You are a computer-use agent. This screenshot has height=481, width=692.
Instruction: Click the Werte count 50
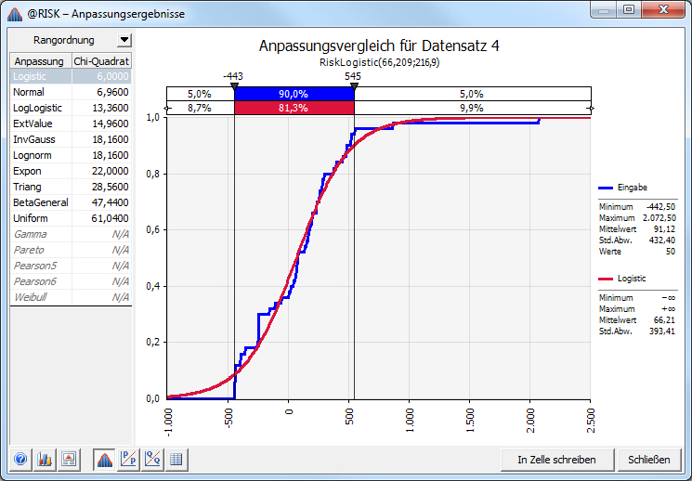671,252
